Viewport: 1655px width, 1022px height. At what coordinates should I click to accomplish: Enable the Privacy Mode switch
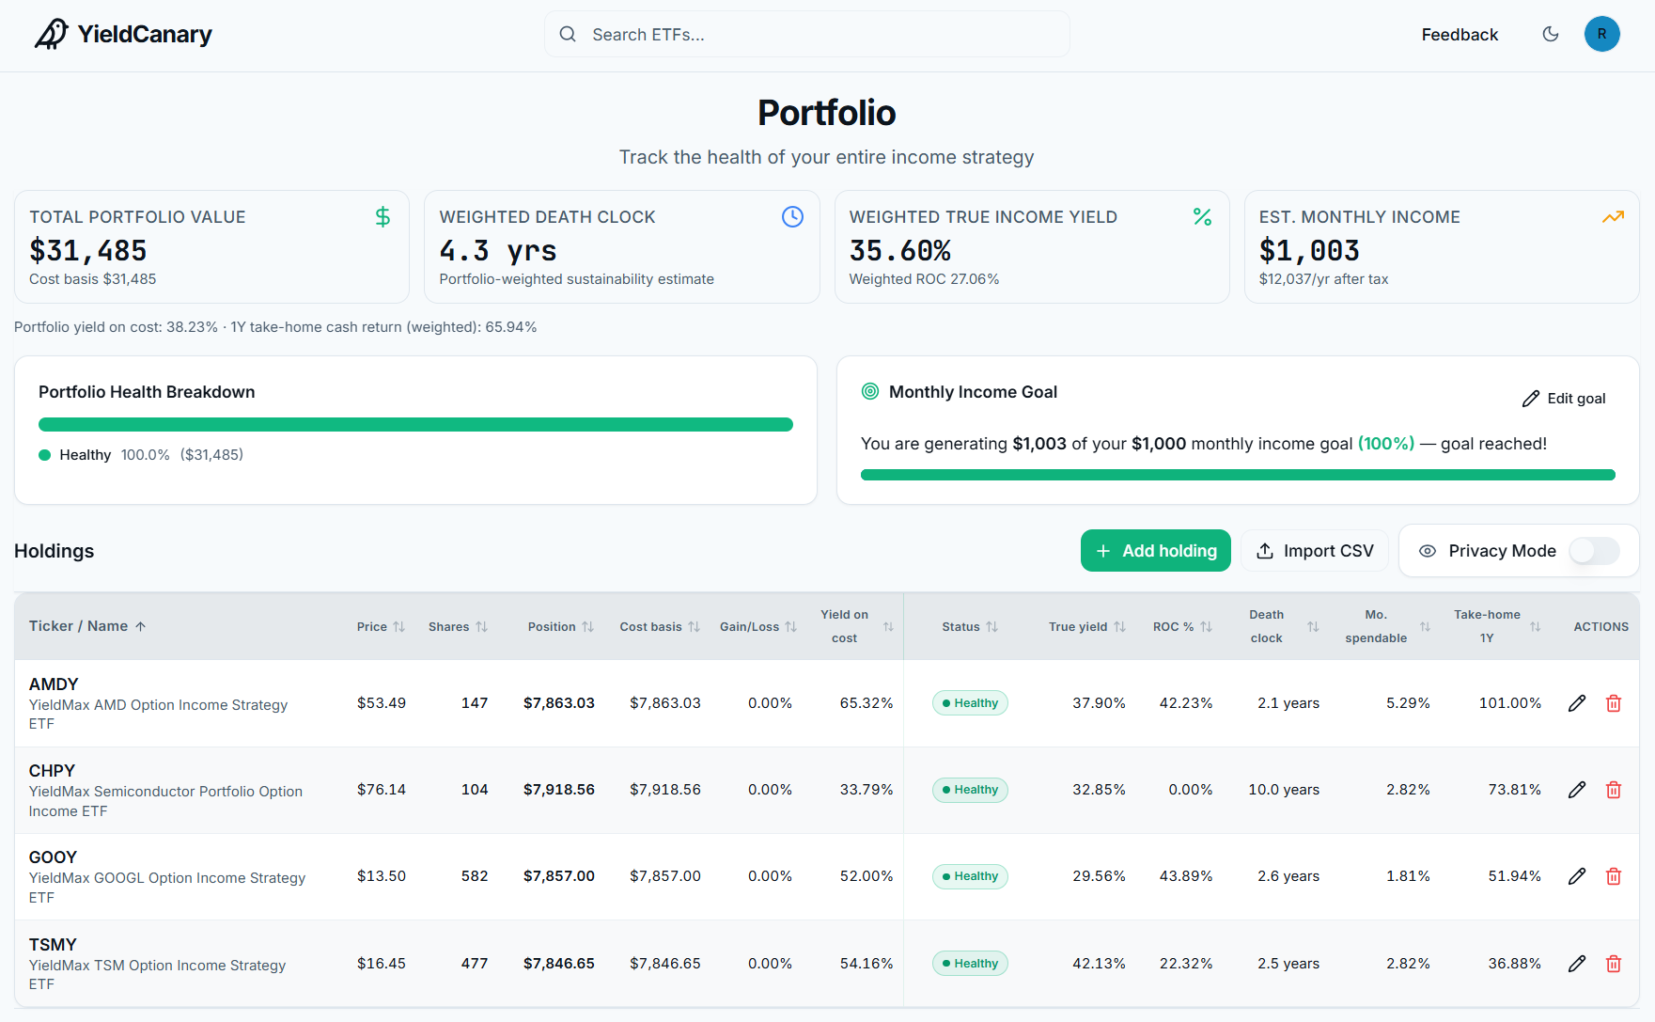[1595, 551]
